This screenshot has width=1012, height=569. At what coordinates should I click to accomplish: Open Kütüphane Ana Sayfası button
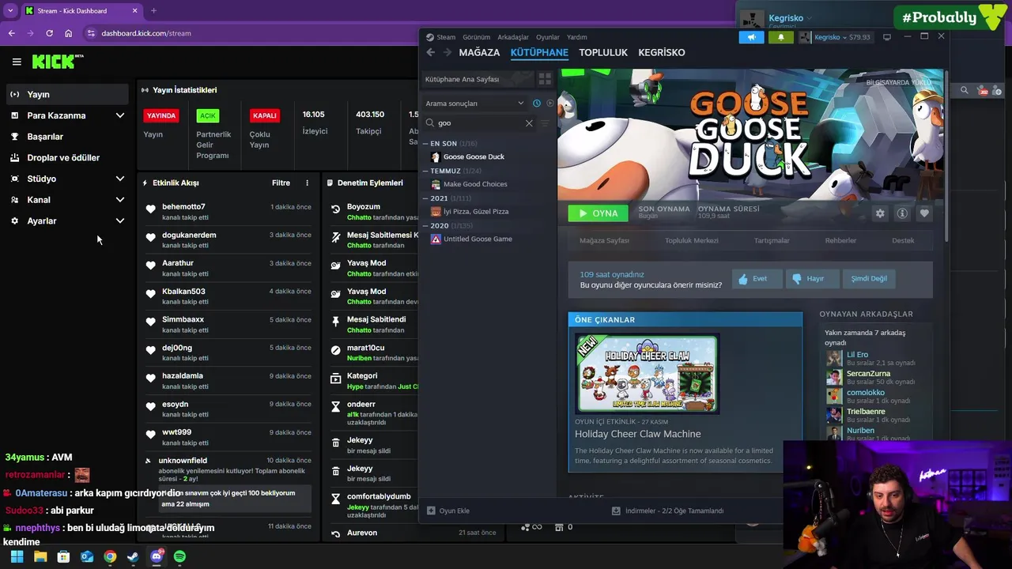coord(477,79)
